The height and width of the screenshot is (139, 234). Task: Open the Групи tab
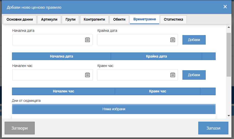point(70,19)
